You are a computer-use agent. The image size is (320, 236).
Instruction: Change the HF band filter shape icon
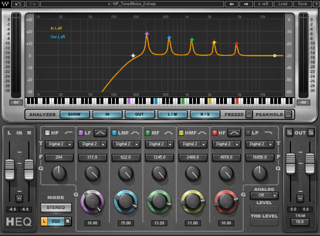click(234, 133)
